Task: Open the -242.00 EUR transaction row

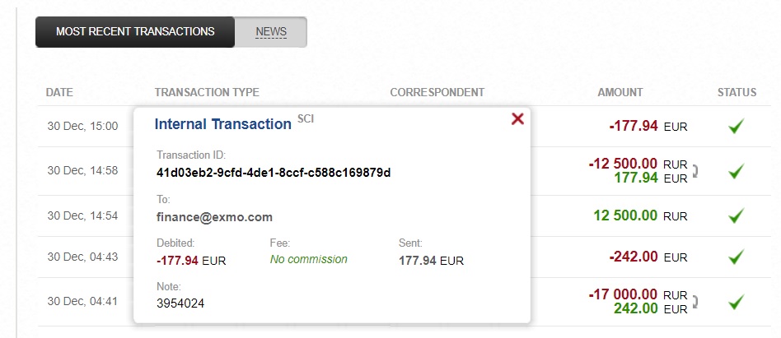Action: (x=404, y=257)
